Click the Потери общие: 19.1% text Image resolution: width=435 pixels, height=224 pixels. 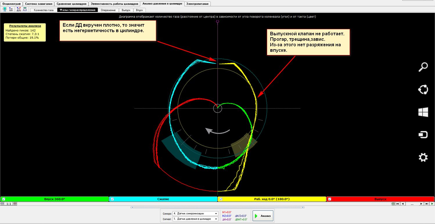22,38
